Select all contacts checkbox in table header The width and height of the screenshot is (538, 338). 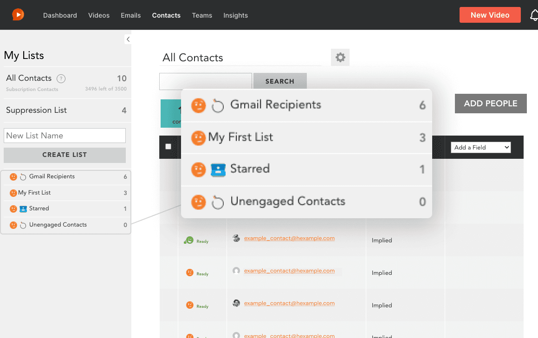point(168,147)
